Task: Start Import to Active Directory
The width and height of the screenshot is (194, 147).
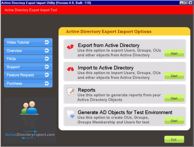Action: point(174,76)
